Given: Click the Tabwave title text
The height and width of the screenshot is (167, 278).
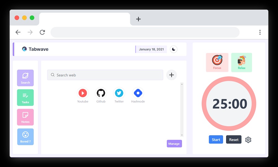Looking at the screenshot, I should 39,49.
